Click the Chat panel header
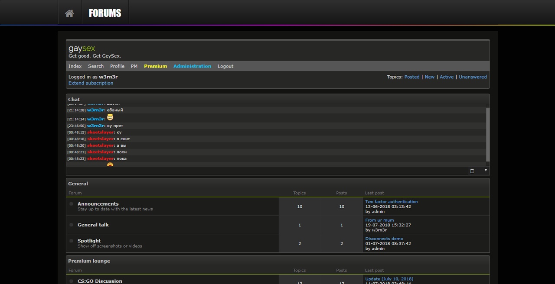Image resolution: width=555 pixels, height=284 pixels. pos(278,100)
